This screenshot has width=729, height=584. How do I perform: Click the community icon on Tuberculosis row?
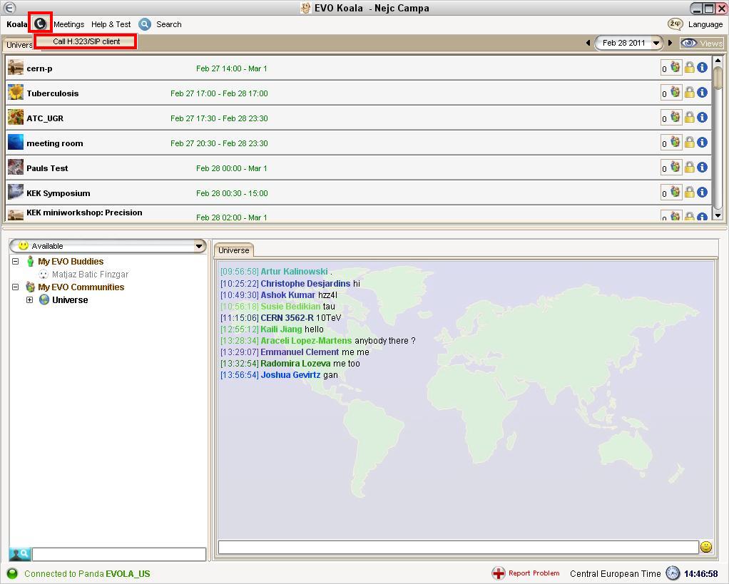(676, 93)
